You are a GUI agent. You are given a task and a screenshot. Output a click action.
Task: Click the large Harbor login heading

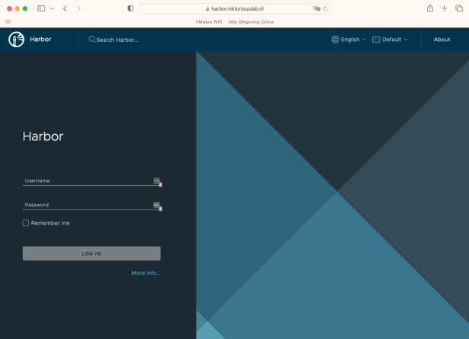(x=43, y=136)
